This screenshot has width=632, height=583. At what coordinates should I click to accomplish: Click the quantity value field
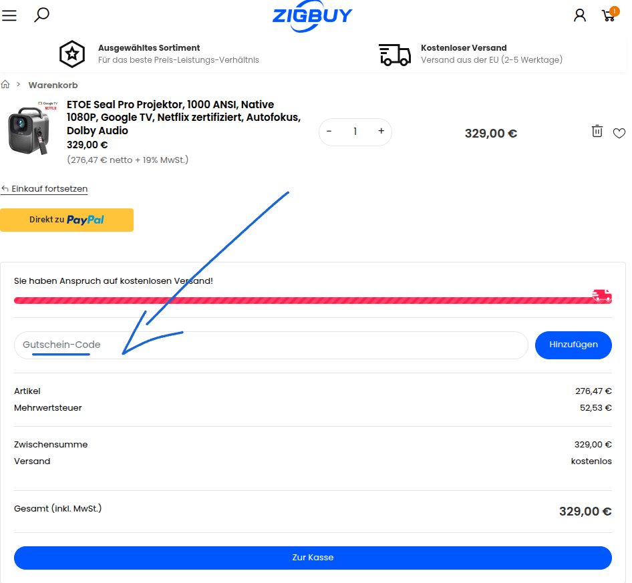355,132
